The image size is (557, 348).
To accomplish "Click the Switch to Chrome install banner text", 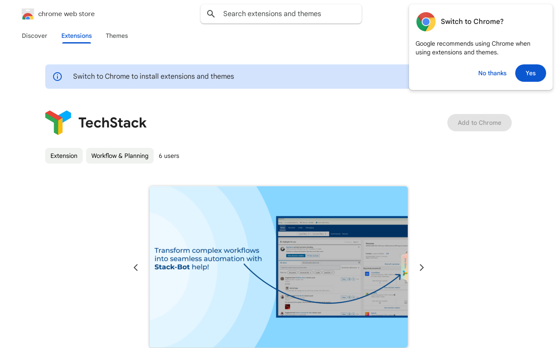I will (154, 77).
